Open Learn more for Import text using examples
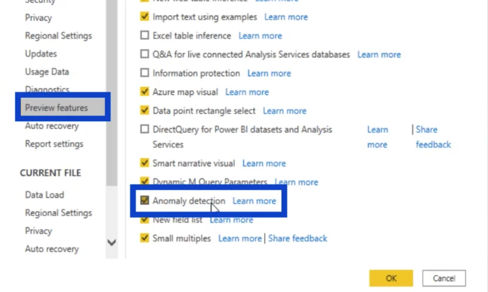 pos(286,17)
